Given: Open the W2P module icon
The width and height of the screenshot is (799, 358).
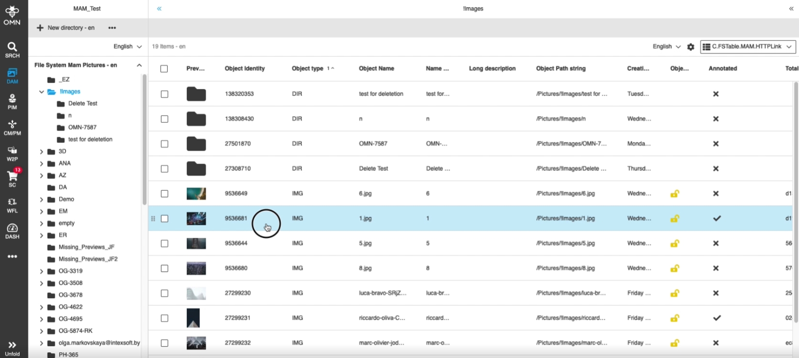Looking at the screenshot, I should [12, 153].
